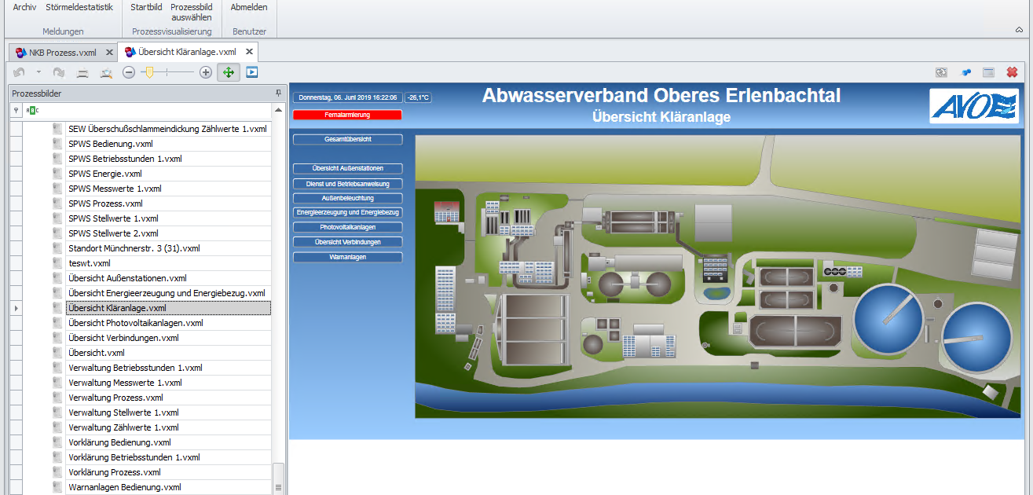Screen dimensions: 1033x495
Task: Undo the last action in the toolbar
Action: (19, 72)
